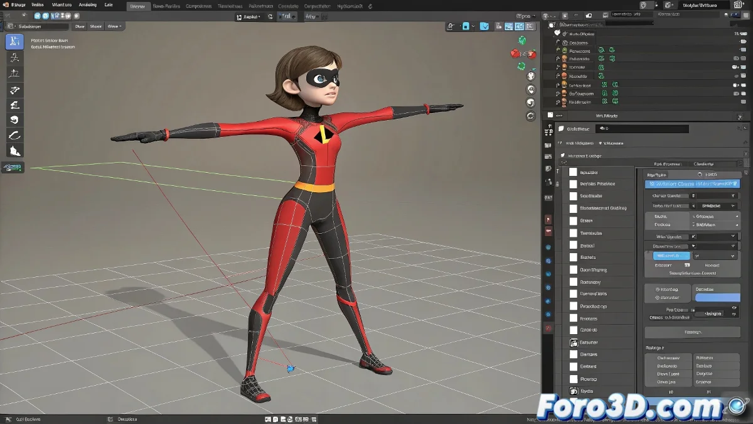Tick the checkbox next to Rodtondoy
753x424 pixels.
pos(573,281)
